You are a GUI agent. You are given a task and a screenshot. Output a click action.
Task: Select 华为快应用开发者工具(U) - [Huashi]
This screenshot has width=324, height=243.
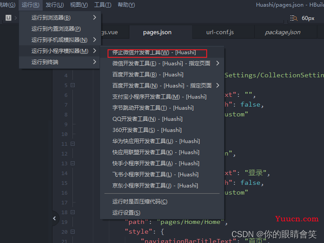(162, 141)
